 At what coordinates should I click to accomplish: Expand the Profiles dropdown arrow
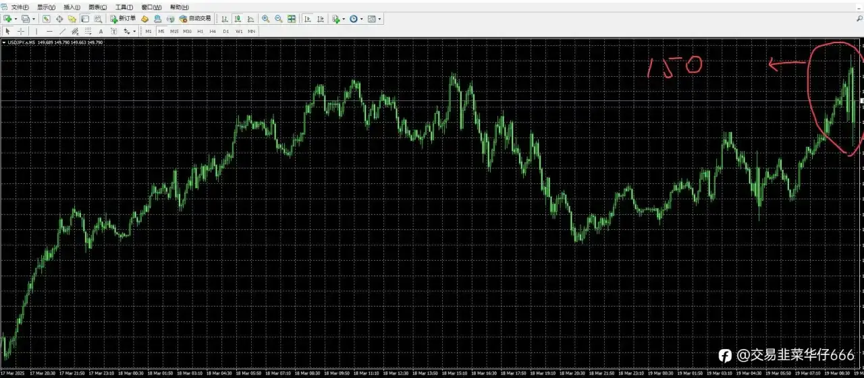click(x=34, y=19)
